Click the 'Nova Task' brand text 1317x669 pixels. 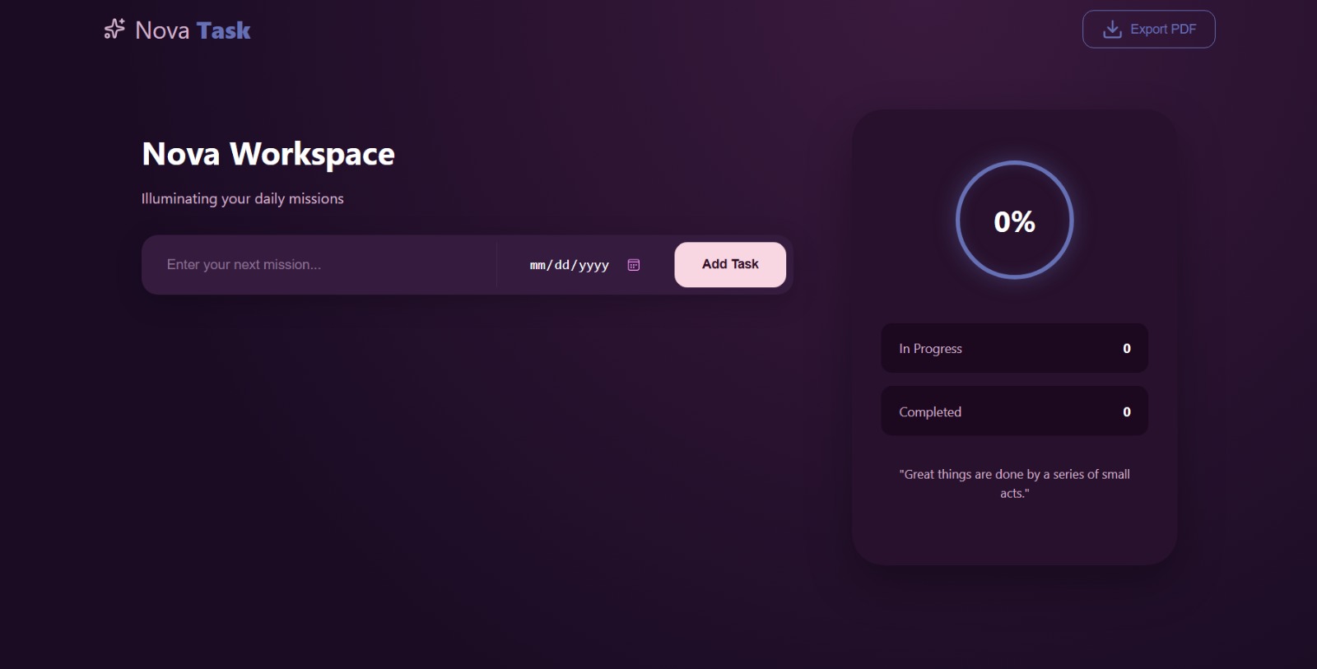[x=193, y=30]
